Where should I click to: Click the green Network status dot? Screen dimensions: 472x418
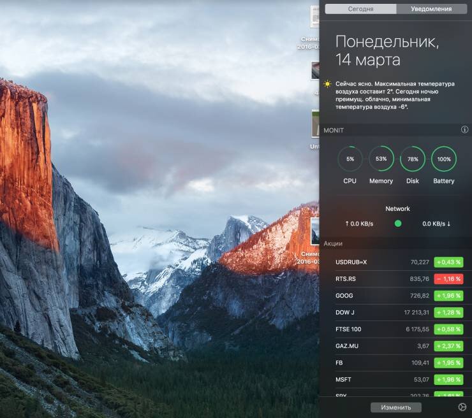click(x=397, y=224)
